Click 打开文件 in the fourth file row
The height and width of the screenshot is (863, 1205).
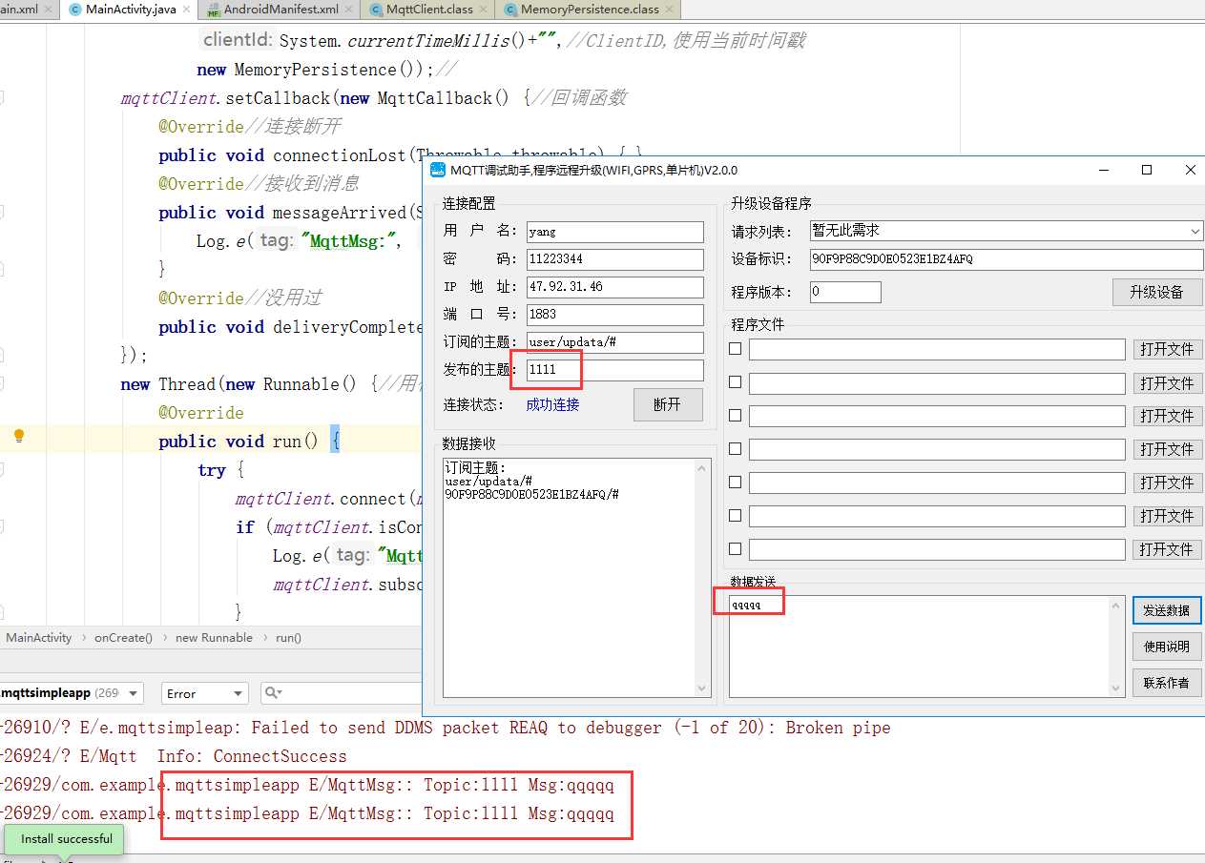click(x=1168, y=449)
